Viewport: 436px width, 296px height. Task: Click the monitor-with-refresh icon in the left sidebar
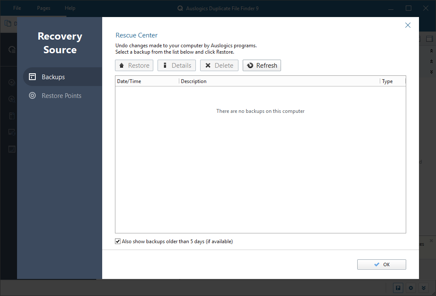coord(11,132)
